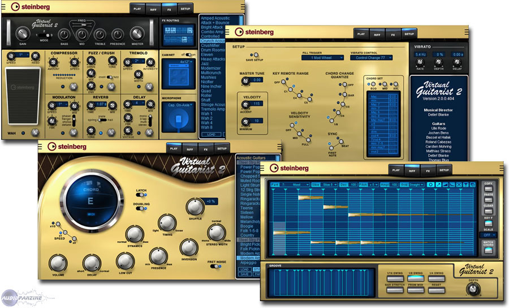The width and height of the screenshot is (509, 308).
Task: Open the RIFF tab in Play window
Action: [x=190, y=149]
